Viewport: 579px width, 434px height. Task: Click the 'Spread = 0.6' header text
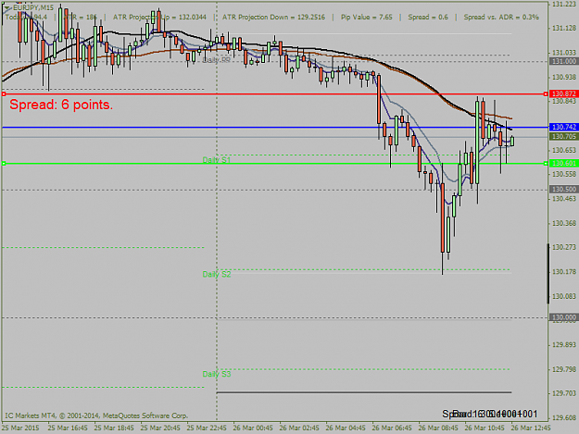[x=428, y=18]
